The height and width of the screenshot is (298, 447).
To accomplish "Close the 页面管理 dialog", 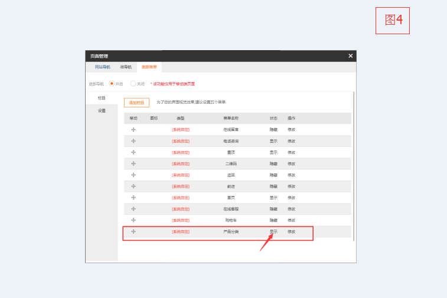I will tap(350, 56).
